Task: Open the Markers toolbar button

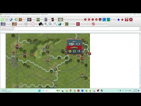Action: (x=22, y=19)
